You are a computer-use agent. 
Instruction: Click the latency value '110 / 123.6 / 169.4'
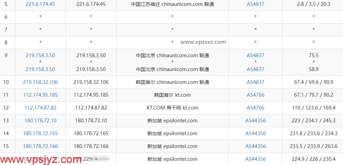pos(313,108)
